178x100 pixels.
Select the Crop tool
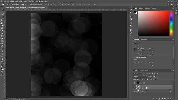coord(2,20)
